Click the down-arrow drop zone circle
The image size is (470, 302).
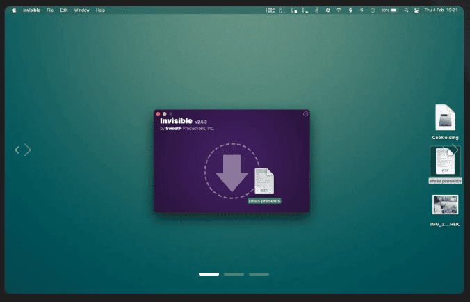pyautogui.click(x=232, y=171)
